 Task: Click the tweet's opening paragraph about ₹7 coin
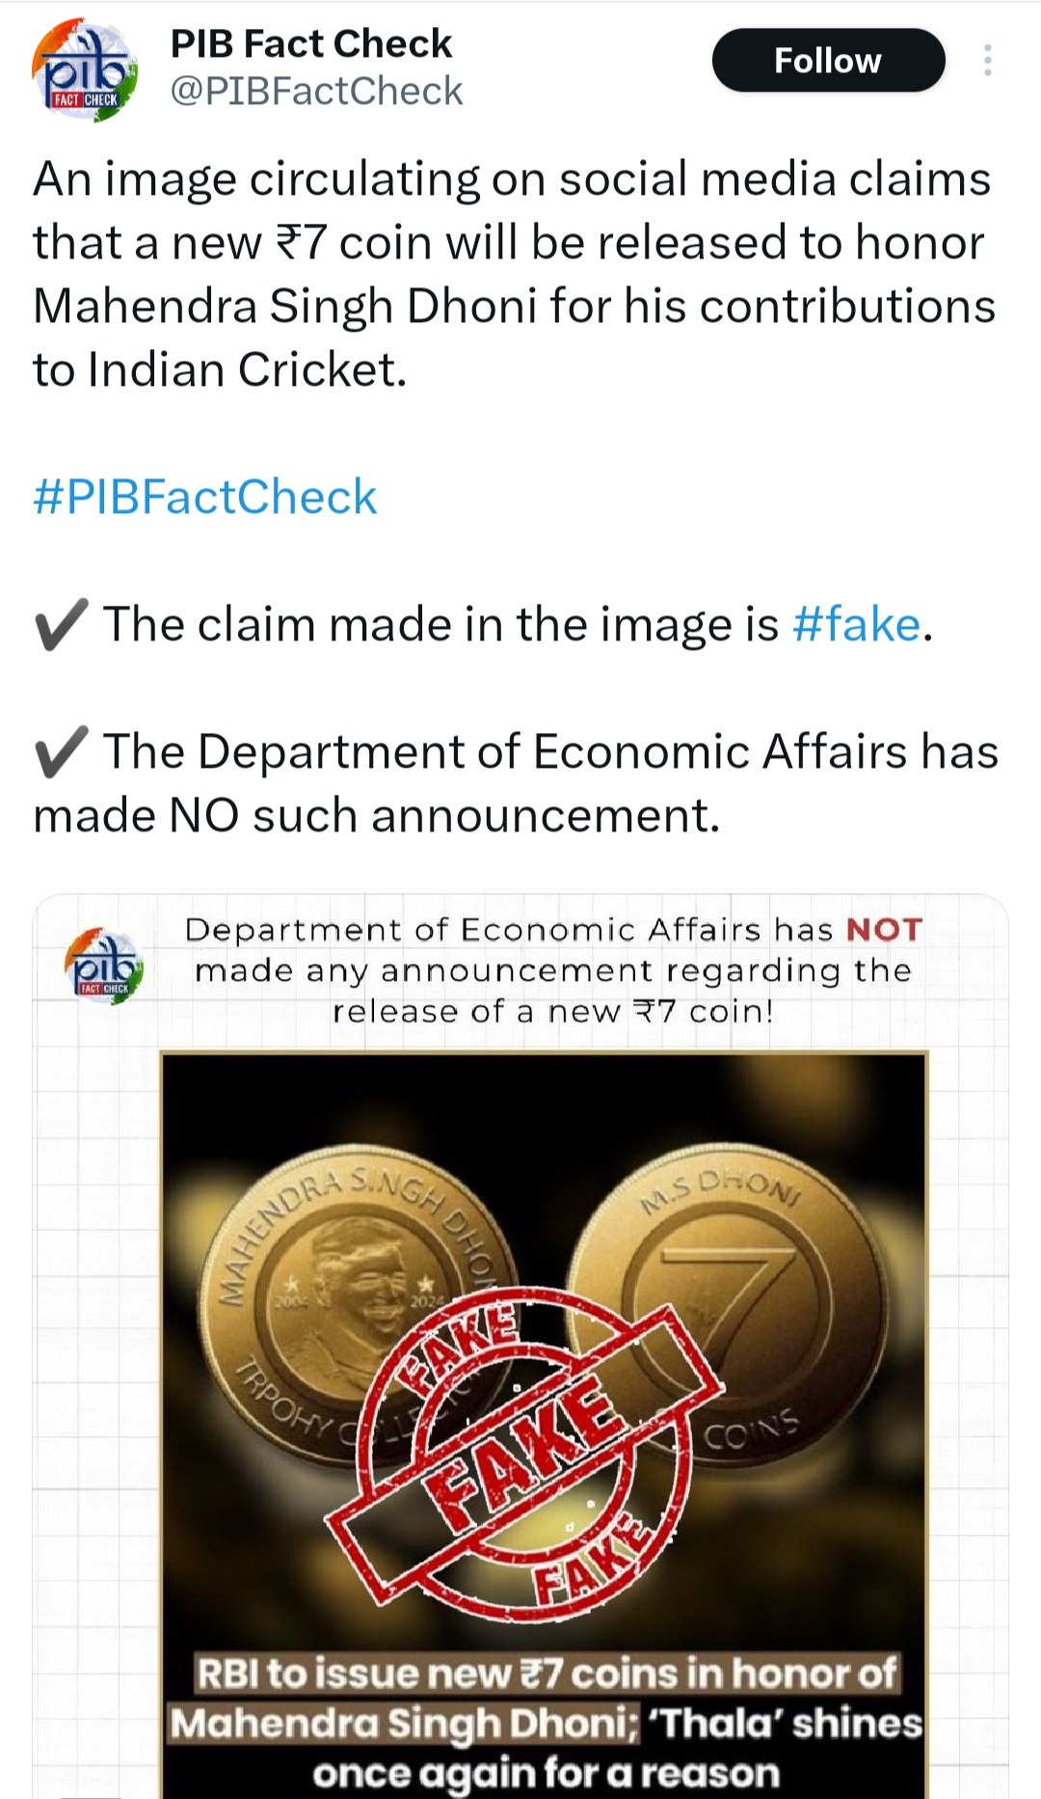pos(513,274)
